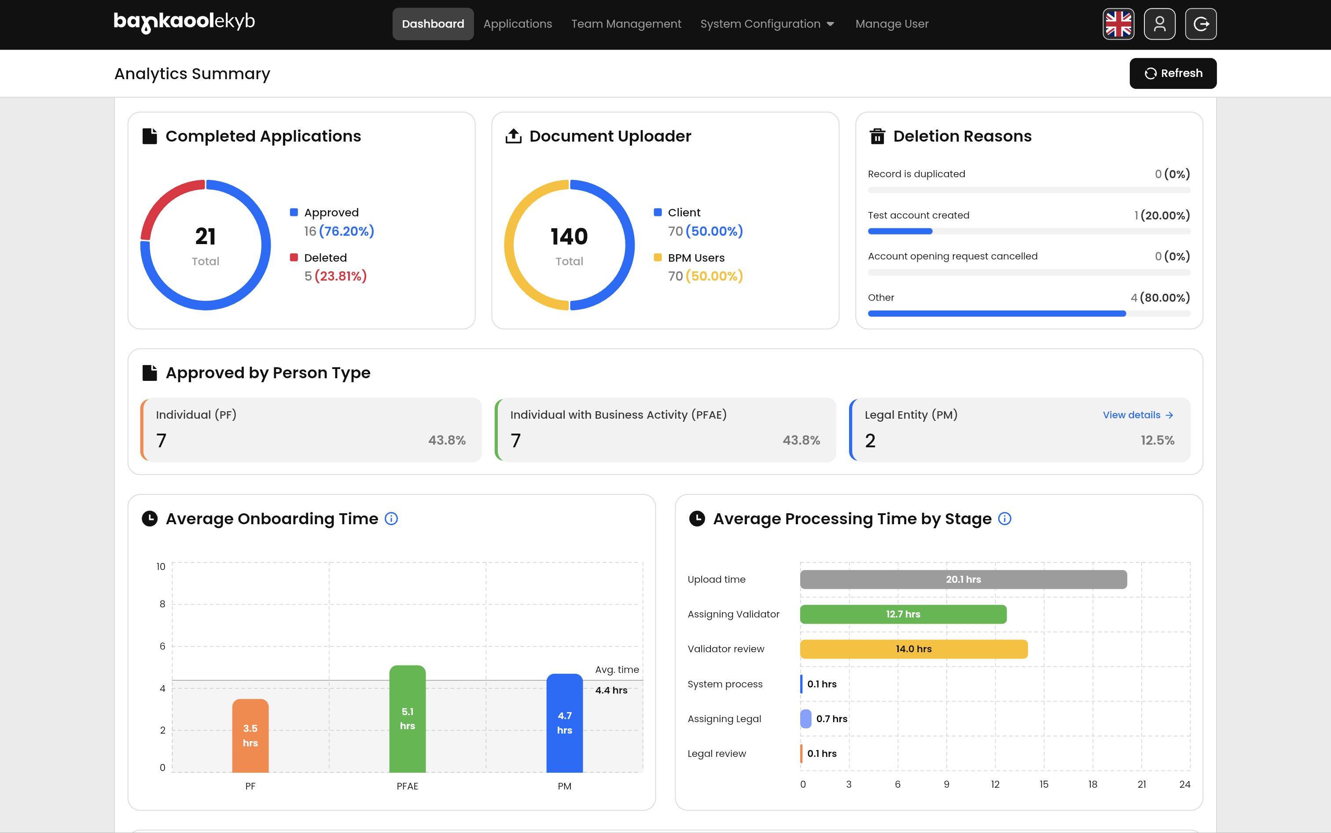Click the "Record is duplicated" label
This screenshot has height=833, width=1331.
(916, 174)
